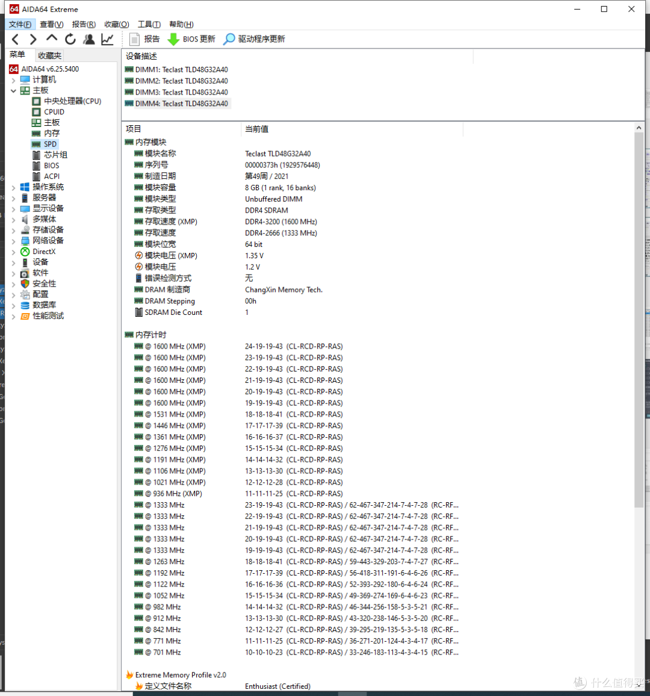Switch to the 收藏夹 favorites tab
This screenshot has height=696, width=650.
click(x=49, y=55)
